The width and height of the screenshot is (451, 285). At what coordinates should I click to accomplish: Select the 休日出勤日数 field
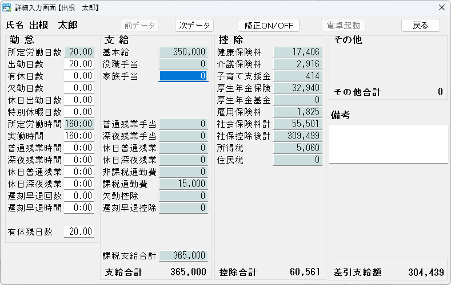(79, 100)
